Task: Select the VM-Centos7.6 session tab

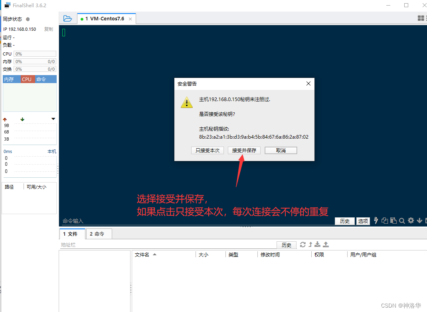Action: pos(105,18)
